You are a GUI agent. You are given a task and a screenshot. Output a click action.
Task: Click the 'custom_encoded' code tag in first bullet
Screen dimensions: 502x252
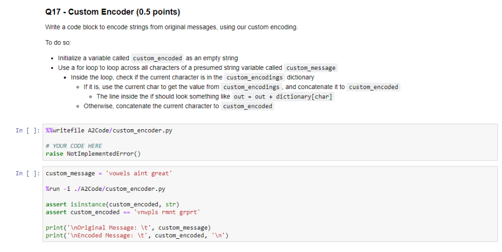pyautogui.click(x=157, y=58)
